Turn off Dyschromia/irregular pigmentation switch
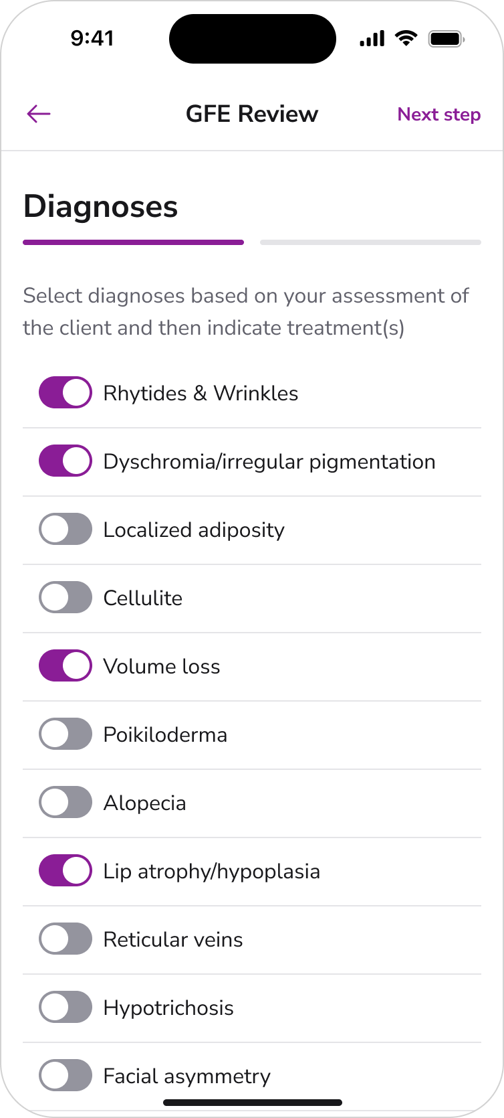This screenshot has height=1118, width=504. pyautogui.click(x=66, y=461)
